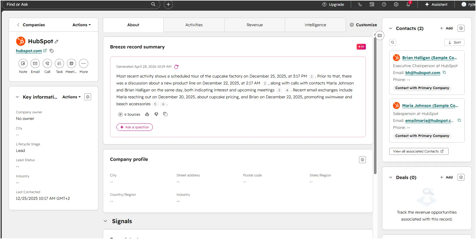
Task: Edit HubSpot company name pencil
Action: click(x=57, y=42)
